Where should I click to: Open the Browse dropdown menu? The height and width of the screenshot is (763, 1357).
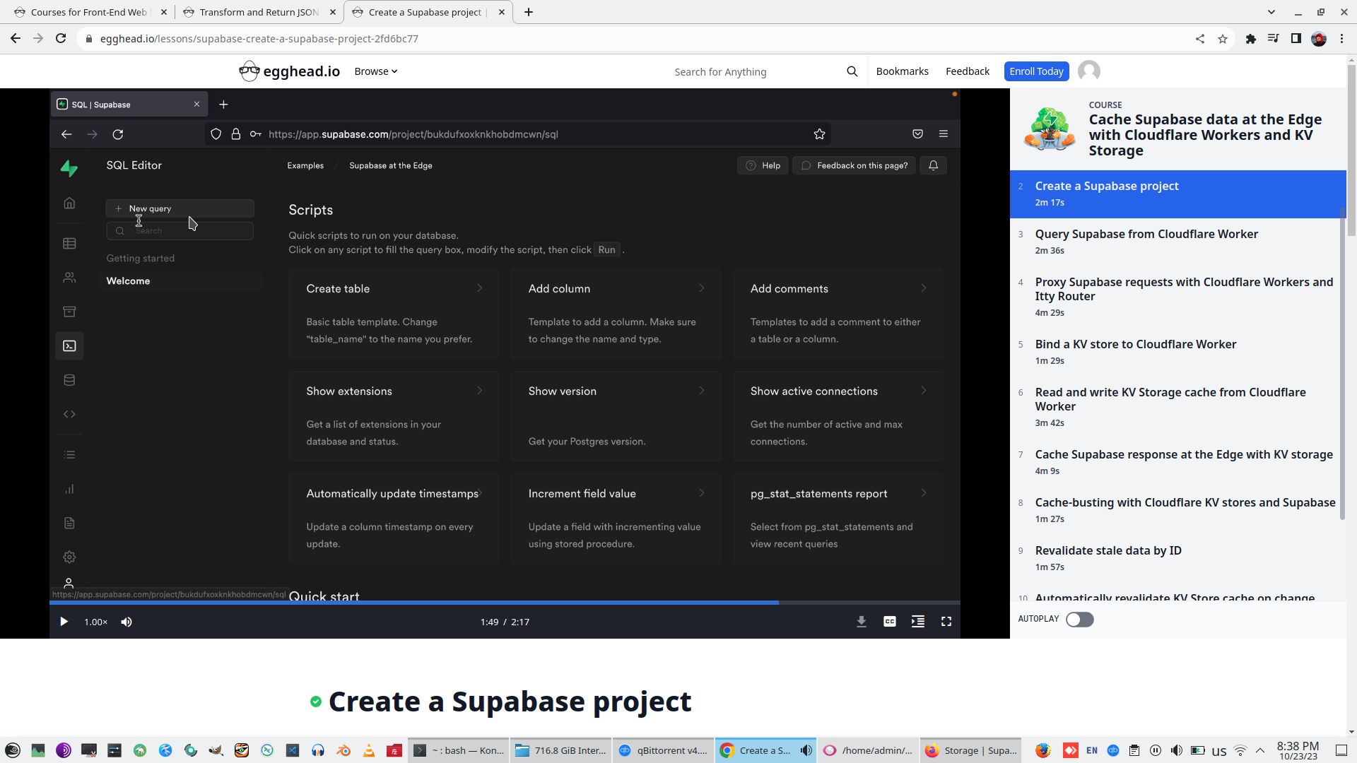(x=375, y=71)
